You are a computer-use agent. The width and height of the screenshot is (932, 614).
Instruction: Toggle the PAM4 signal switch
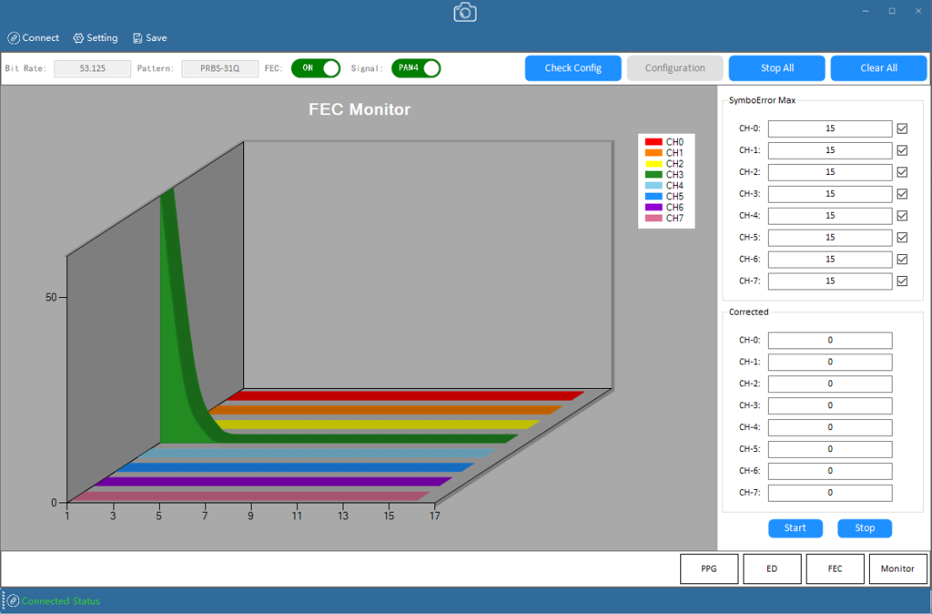416,68
